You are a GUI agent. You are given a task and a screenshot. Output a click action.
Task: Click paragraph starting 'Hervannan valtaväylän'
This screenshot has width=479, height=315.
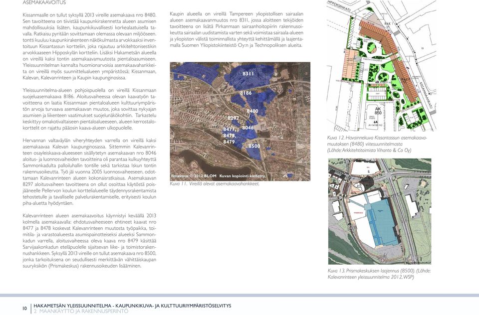(x=89, y=171)
